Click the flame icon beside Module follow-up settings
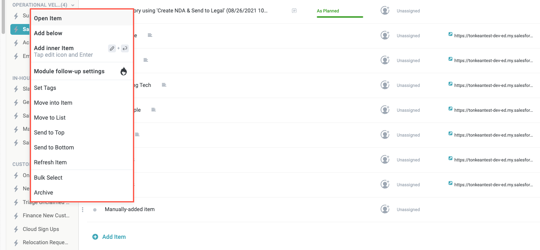 (123, 72)
